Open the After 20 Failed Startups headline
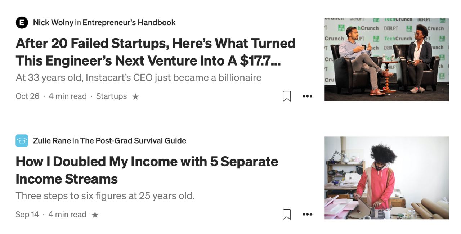This screenshot has width=461, height=234. click(x=155, y=52)
